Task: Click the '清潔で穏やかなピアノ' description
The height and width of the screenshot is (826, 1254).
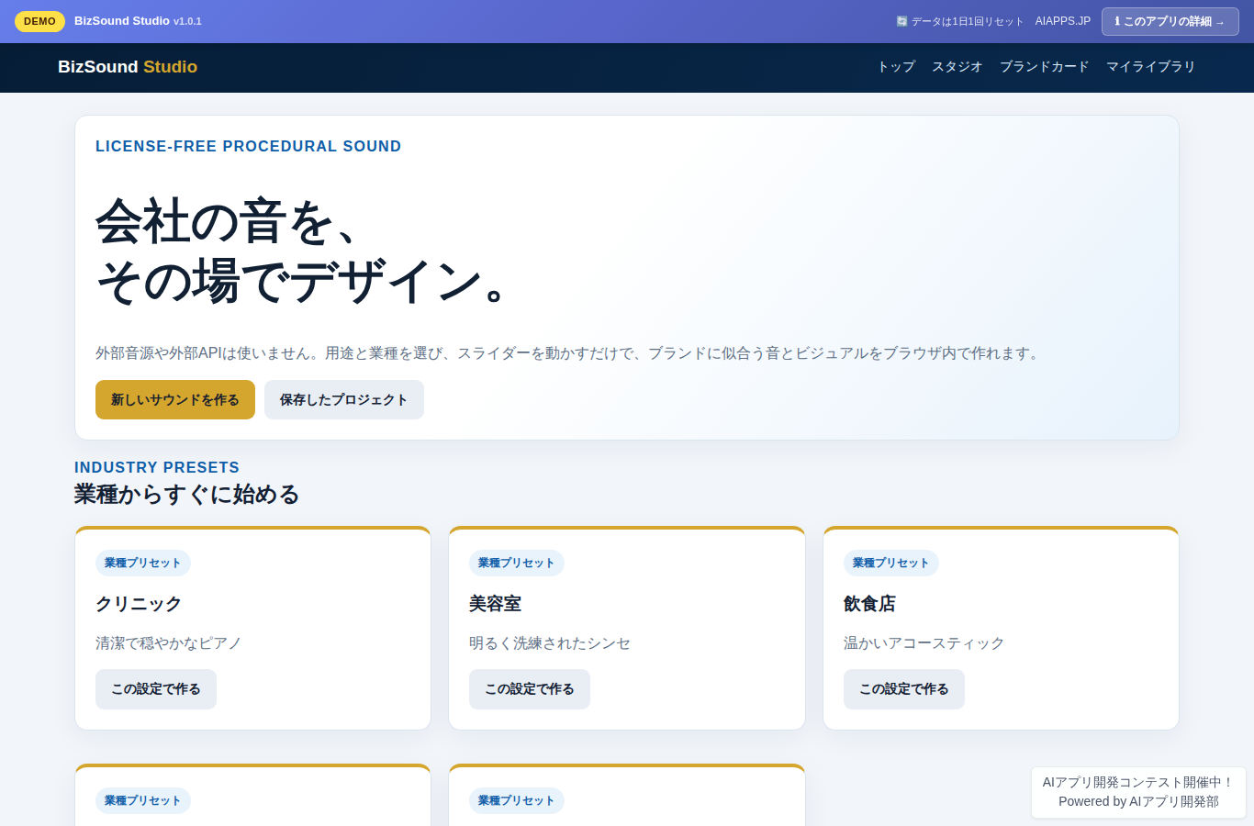Action: pyautogui.click(x=169, y=643)
